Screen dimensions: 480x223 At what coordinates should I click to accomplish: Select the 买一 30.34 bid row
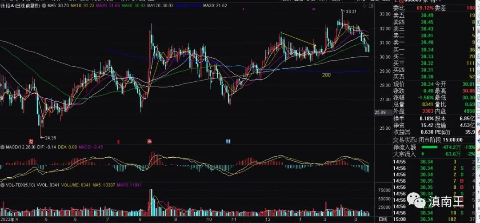pyautogui.click(x=434, y=50)
